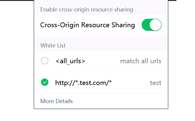
Task: Click the word "Details" in More Details
Action: 64,101
